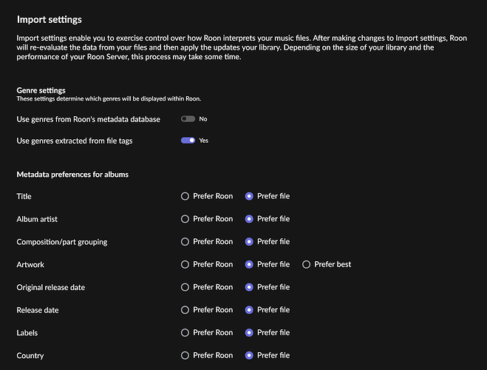
Task: Choose Prefer Roon for Release date
Action: 185,310
